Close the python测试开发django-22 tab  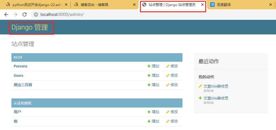pyautogui.click(x=66, y=5)
